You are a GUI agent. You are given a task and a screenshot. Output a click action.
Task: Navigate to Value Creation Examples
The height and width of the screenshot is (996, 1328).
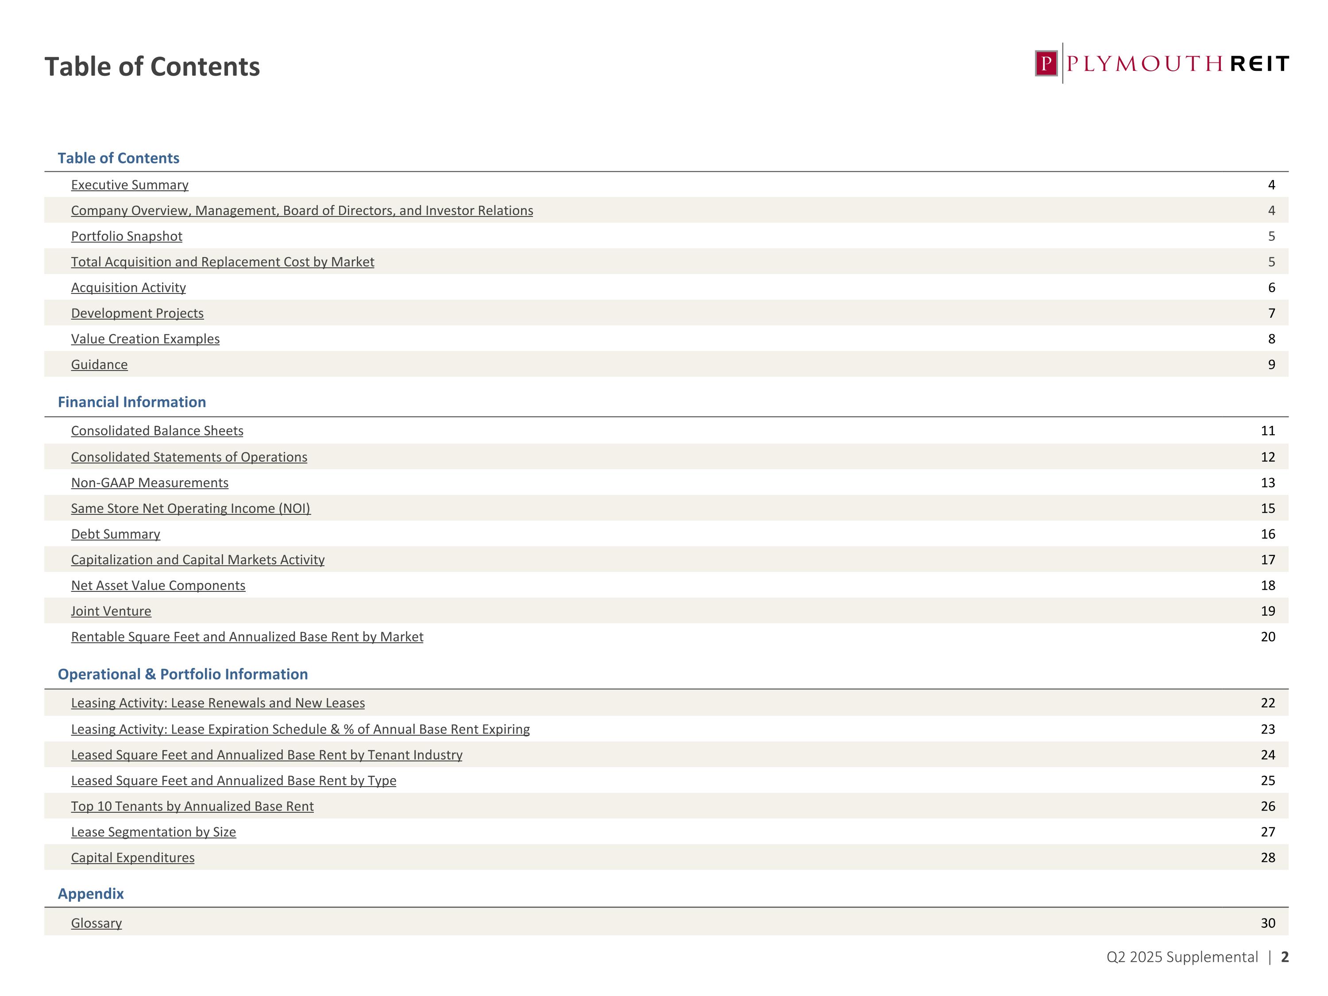point(145,339)
